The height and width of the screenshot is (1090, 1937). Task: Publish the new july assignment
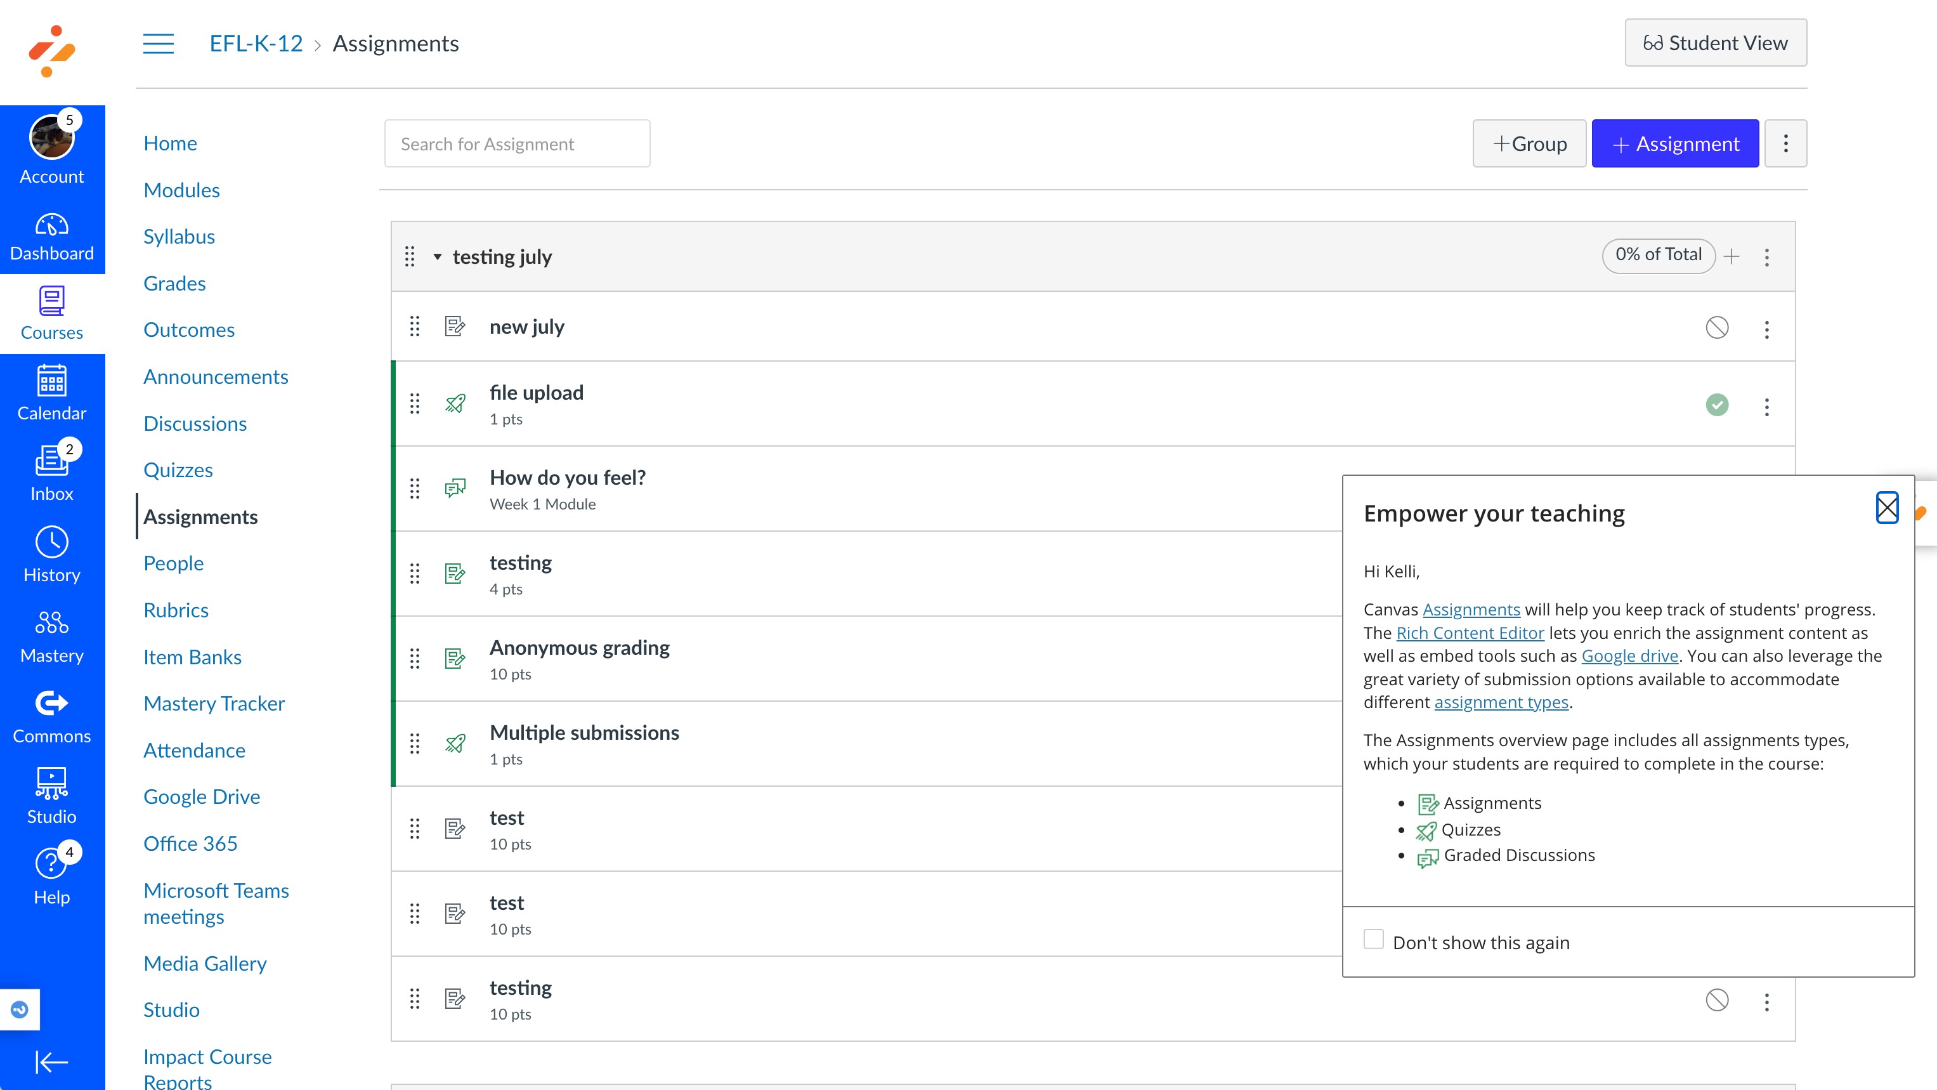pyautogui.click(x=1717, y=327)
